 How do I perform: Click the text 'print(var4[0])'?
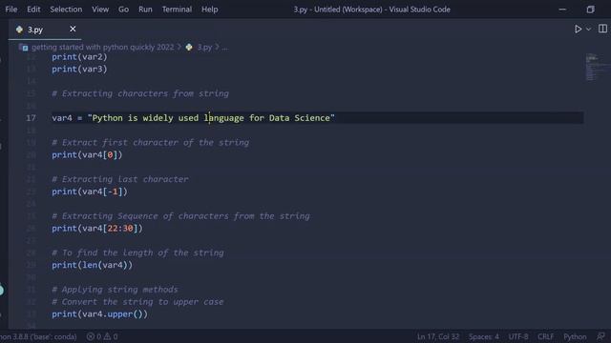[x=87, y=154]
